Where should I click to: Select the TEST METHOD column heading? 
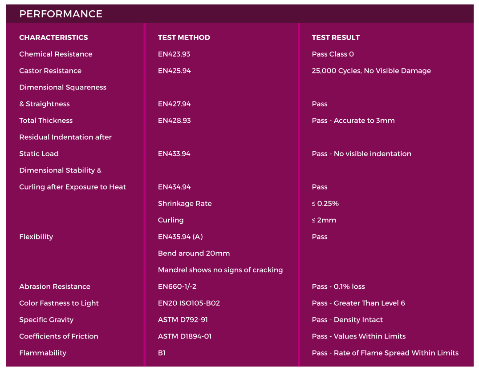click(184, 37)
